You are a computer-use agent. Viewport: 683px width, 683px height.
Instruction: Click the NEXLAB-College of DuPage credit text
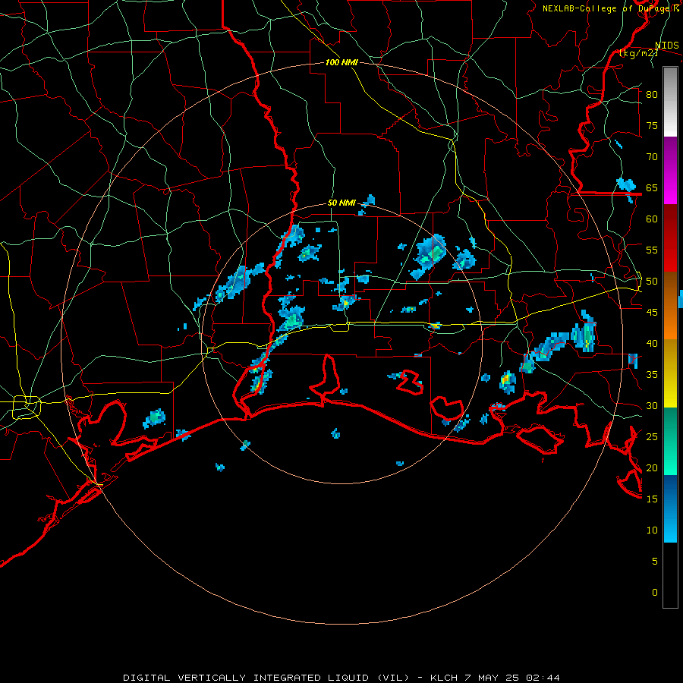coord(611,8)
